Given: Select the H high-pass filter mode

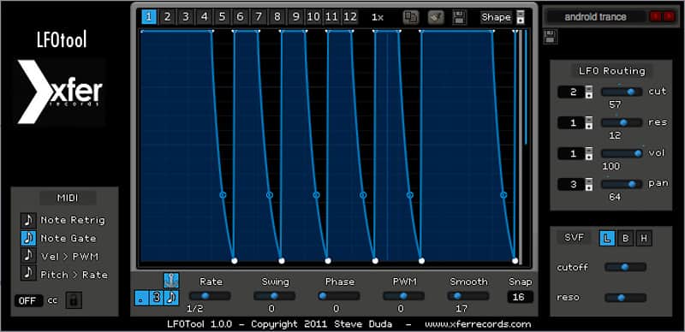Looking at the screenshot, I should point(644,239).
